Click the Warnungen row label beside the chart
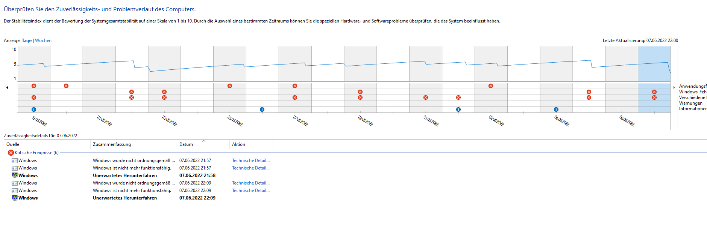707x234 pixels. pyautogui.click(x=691, y=103)
